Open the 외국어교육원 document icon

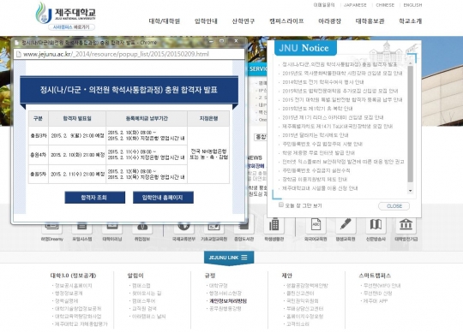316,225
